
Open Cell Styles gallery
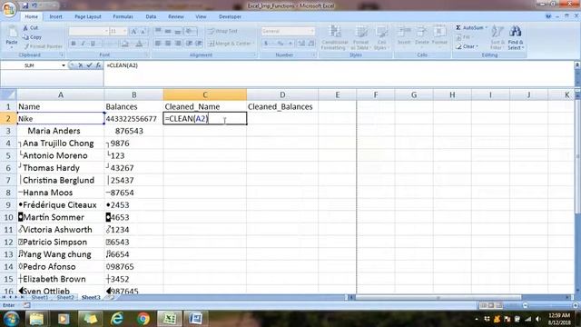pos(380,37)
